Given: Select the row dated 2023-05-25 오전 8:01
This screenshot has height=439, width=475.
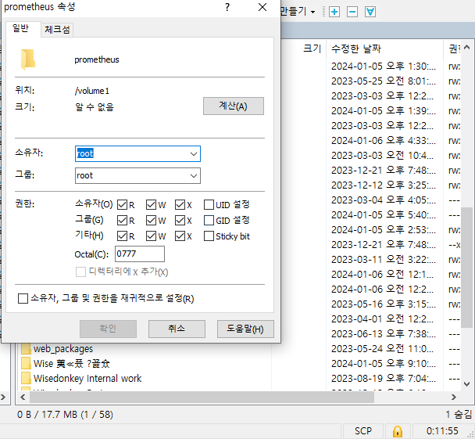Looking at the screenshot, I should pyautogui.click(x=384, y=81).
